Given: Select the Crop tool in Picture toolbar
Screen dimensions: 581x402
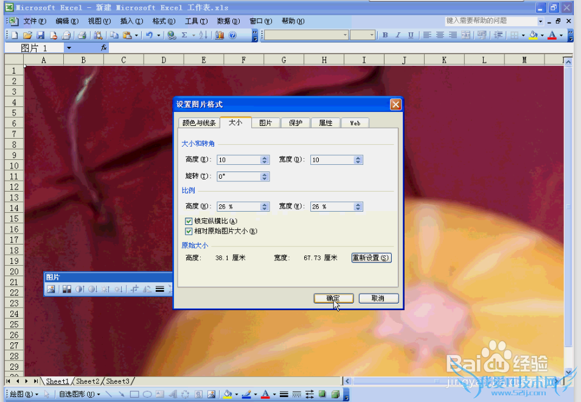Looking at the screenshot, I should tap(134, 289).
